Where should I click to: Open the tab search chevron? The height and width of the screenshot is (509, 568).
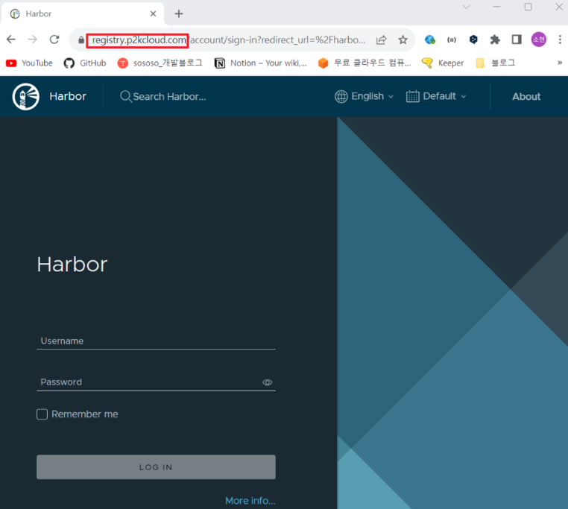click(x=467, y=7)
